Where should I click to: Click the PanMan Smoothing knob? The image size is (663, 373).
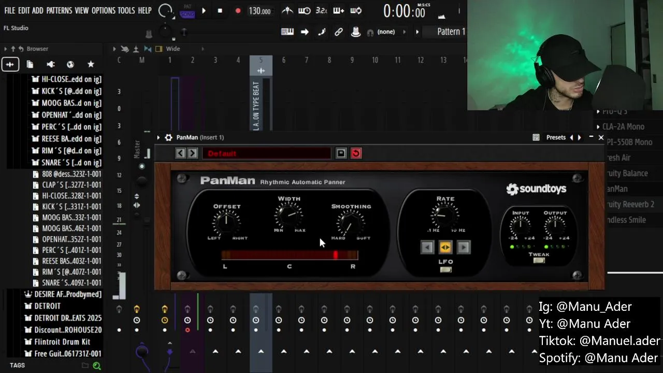(x=351, y=223)
